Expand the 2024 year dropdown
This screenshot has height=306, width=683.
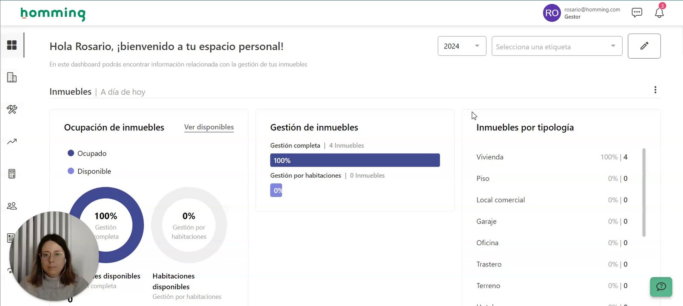coord(462,46)
